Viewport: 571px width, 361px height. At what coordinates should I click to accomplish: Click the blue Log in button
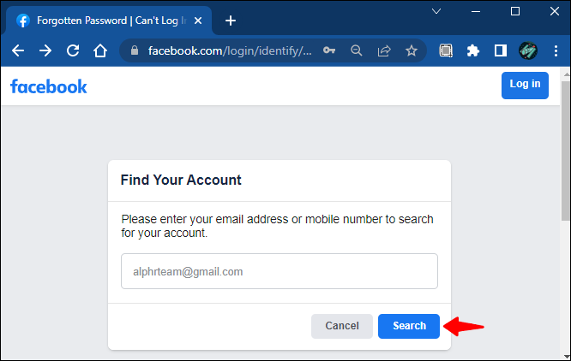[x=525, y=85]
